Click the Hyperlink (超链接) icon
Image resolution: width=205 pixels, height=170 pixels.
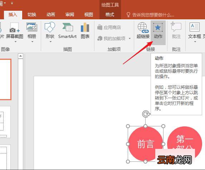(143, 27)
